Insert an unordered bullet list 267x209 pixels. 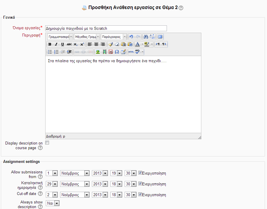(50, 52)
